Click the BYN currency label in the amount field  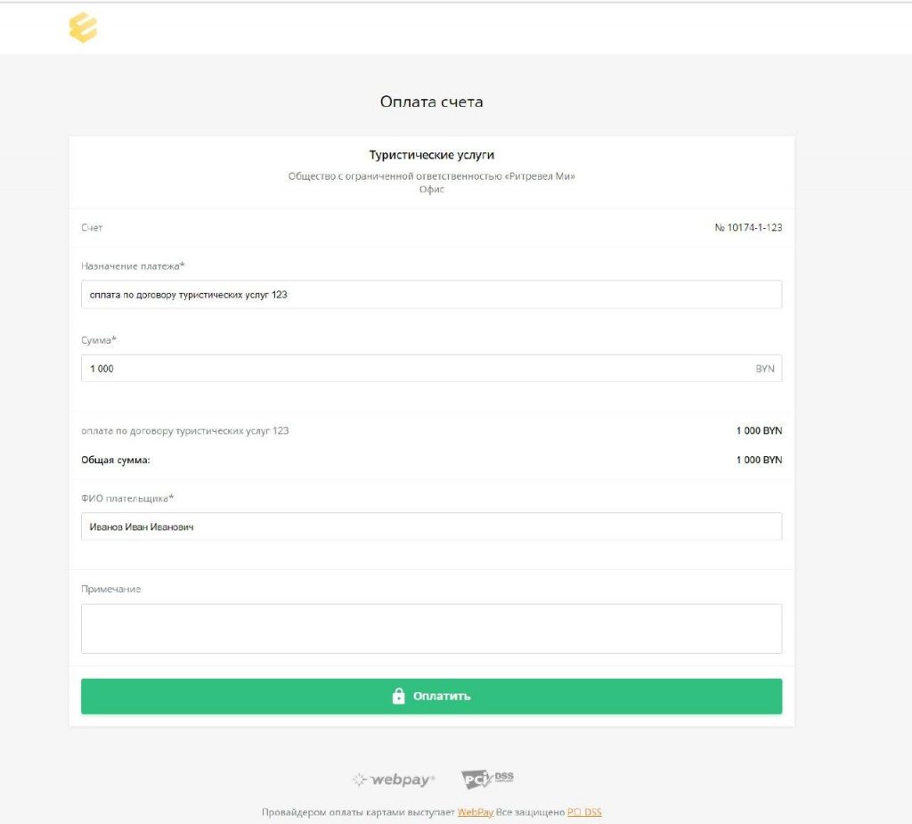765,369
